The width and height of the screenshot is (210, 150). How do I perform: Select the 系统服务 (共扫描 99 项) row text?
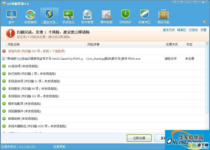coord(33,89)
